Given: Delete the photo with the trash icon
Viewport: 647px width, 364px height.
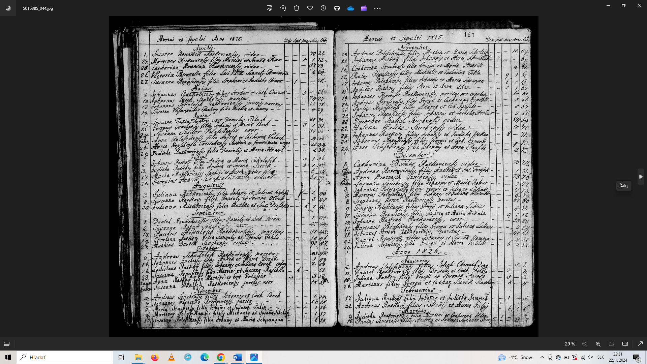Looking at the screenshot, I should [x=297, y=8].
